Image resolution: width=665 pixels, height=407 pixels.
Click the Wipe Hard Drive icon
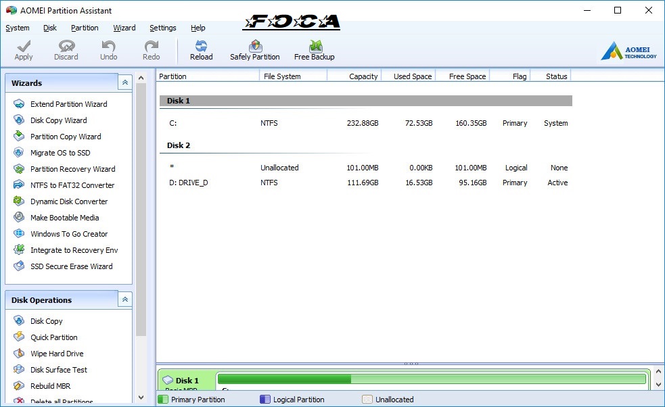[x=19, y=353]
